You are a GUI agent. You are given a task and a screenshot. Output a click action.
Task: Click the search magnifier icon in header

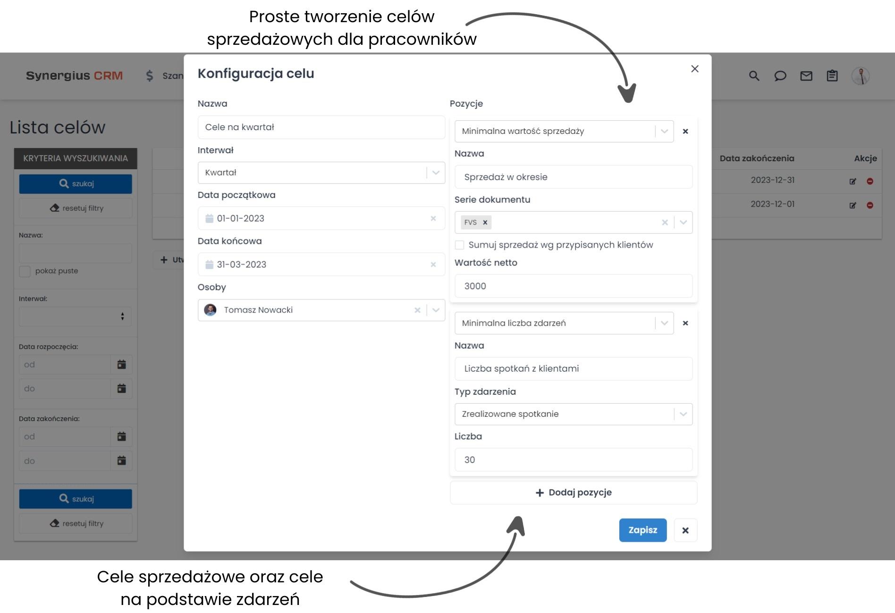[754, 76]
